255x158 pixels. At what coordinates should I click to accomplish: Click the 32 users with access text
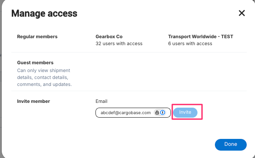click(x=119, y=43)
